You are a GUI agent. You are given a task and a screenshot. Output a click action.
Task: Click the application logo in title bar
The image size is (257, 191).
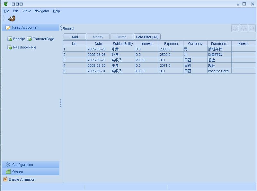pyautogui.click(x=6, y=4)
